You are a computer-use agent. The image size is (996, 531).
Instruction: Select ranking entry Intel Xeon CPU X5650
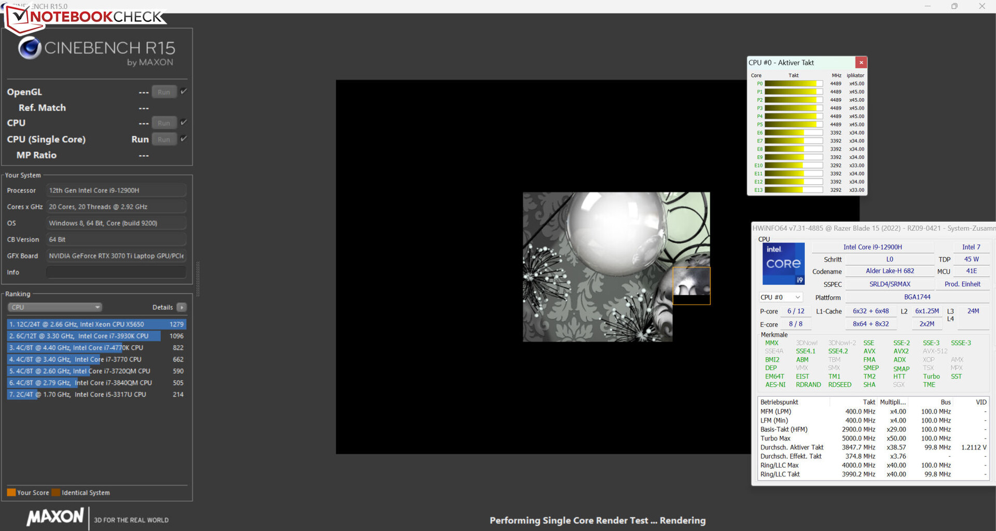point(96,324)
